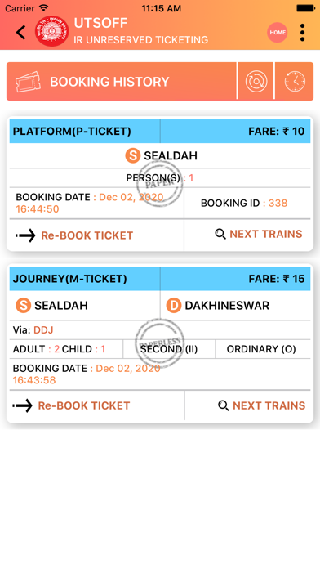320x569 pixels.
Task: Tap the Wi-Fi status icon
Action: click(x=44, y=7)
